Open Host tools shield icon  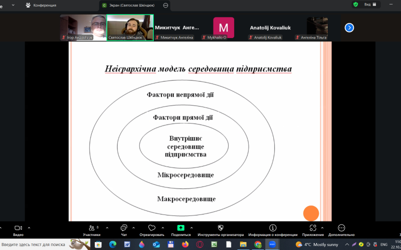[x=220, y=227]
